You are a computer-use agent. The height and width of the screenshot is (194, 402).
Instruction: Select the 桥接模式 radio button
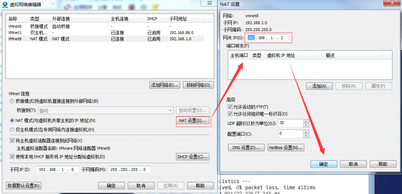[12, 101]
